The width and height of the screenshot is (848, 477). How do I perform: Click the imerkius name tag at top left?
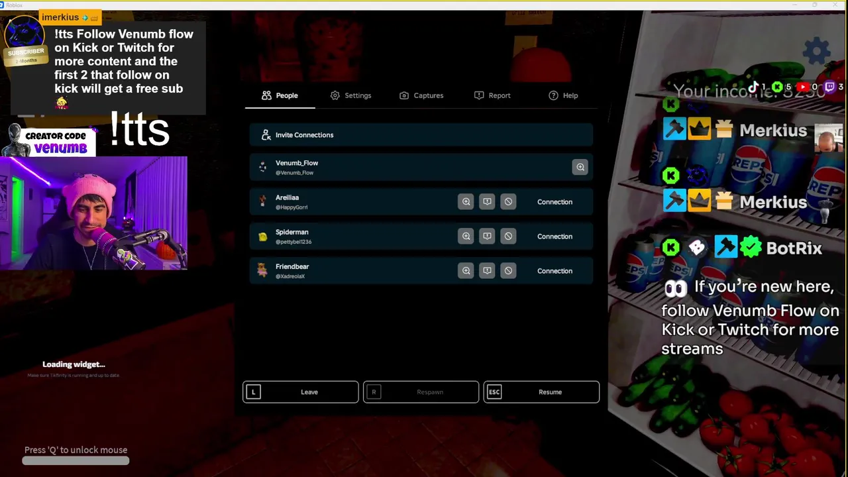click(x=70, y=18)
